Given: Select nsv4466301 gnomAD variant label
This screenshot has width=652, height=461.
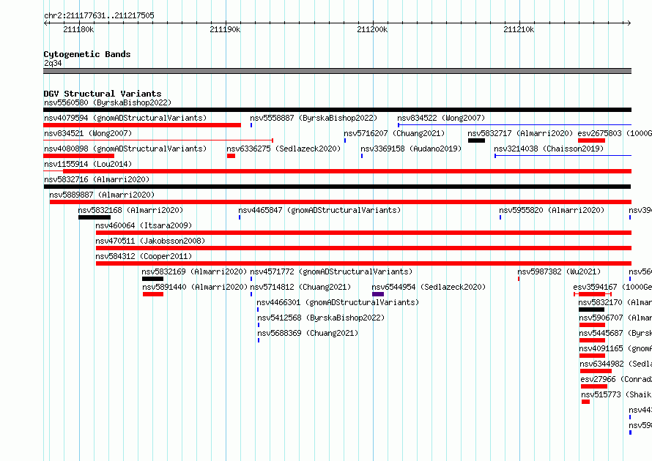Looking at the screenshot, I should [x=338, y=302].
